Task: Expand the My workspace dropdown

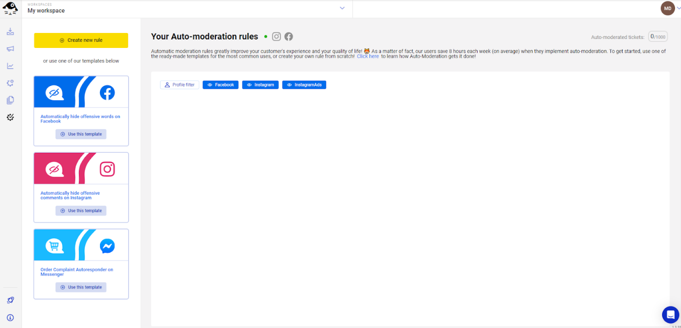Action: pyautogui.click(x=342, y=8)
